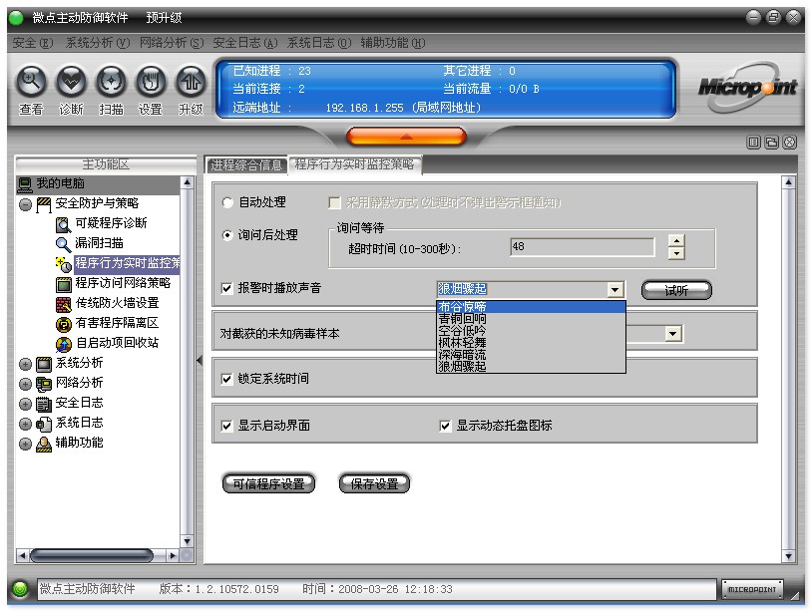Select 程序行为实时监控 tree item

[x=127, y=263]
